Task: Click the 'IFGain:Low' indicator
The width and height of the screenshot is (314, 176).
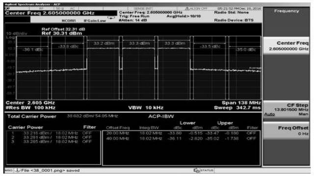Action: (x=95, y=21)
